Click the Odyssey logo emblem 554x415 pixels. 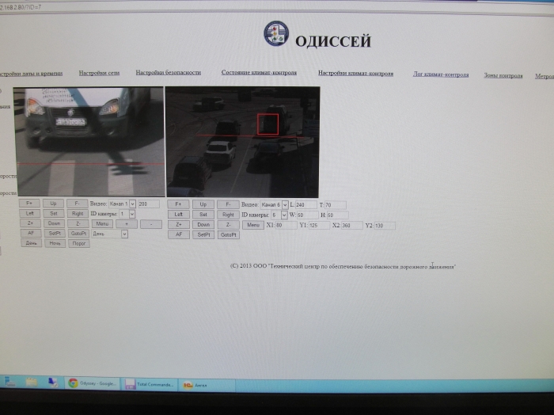click(276, 33)
